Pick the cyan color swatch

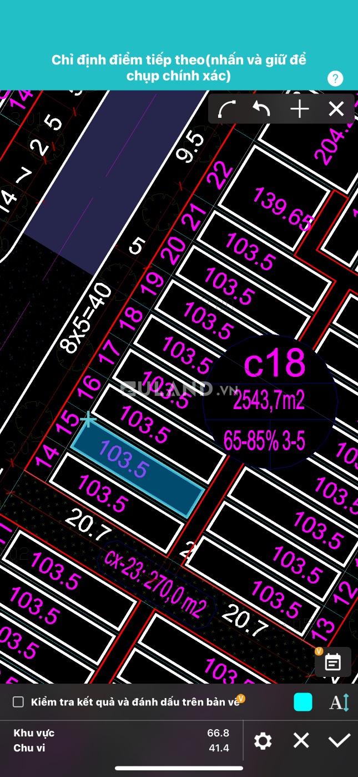click(303, 702)
